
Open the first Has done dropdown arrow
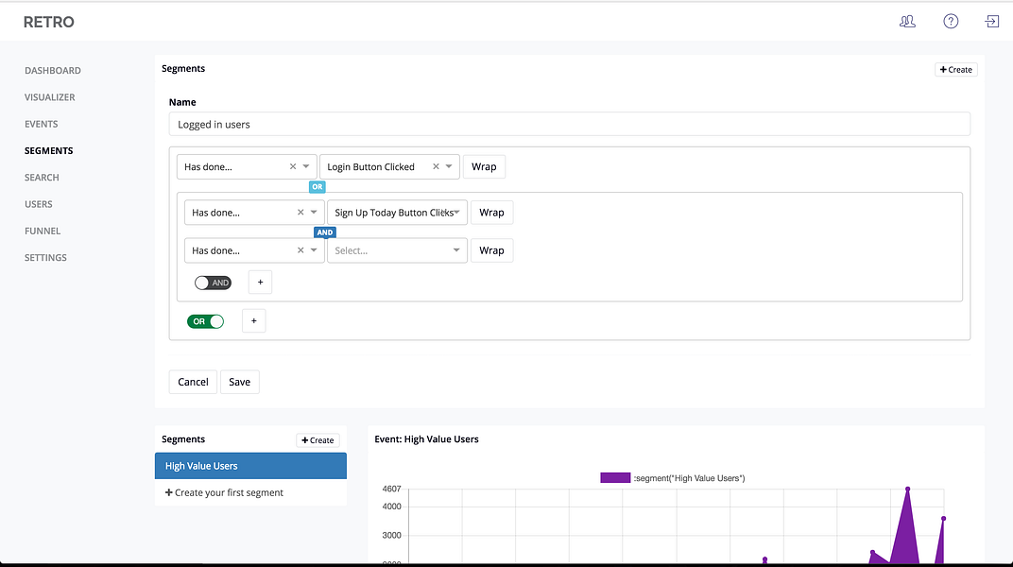click(306, 166)
